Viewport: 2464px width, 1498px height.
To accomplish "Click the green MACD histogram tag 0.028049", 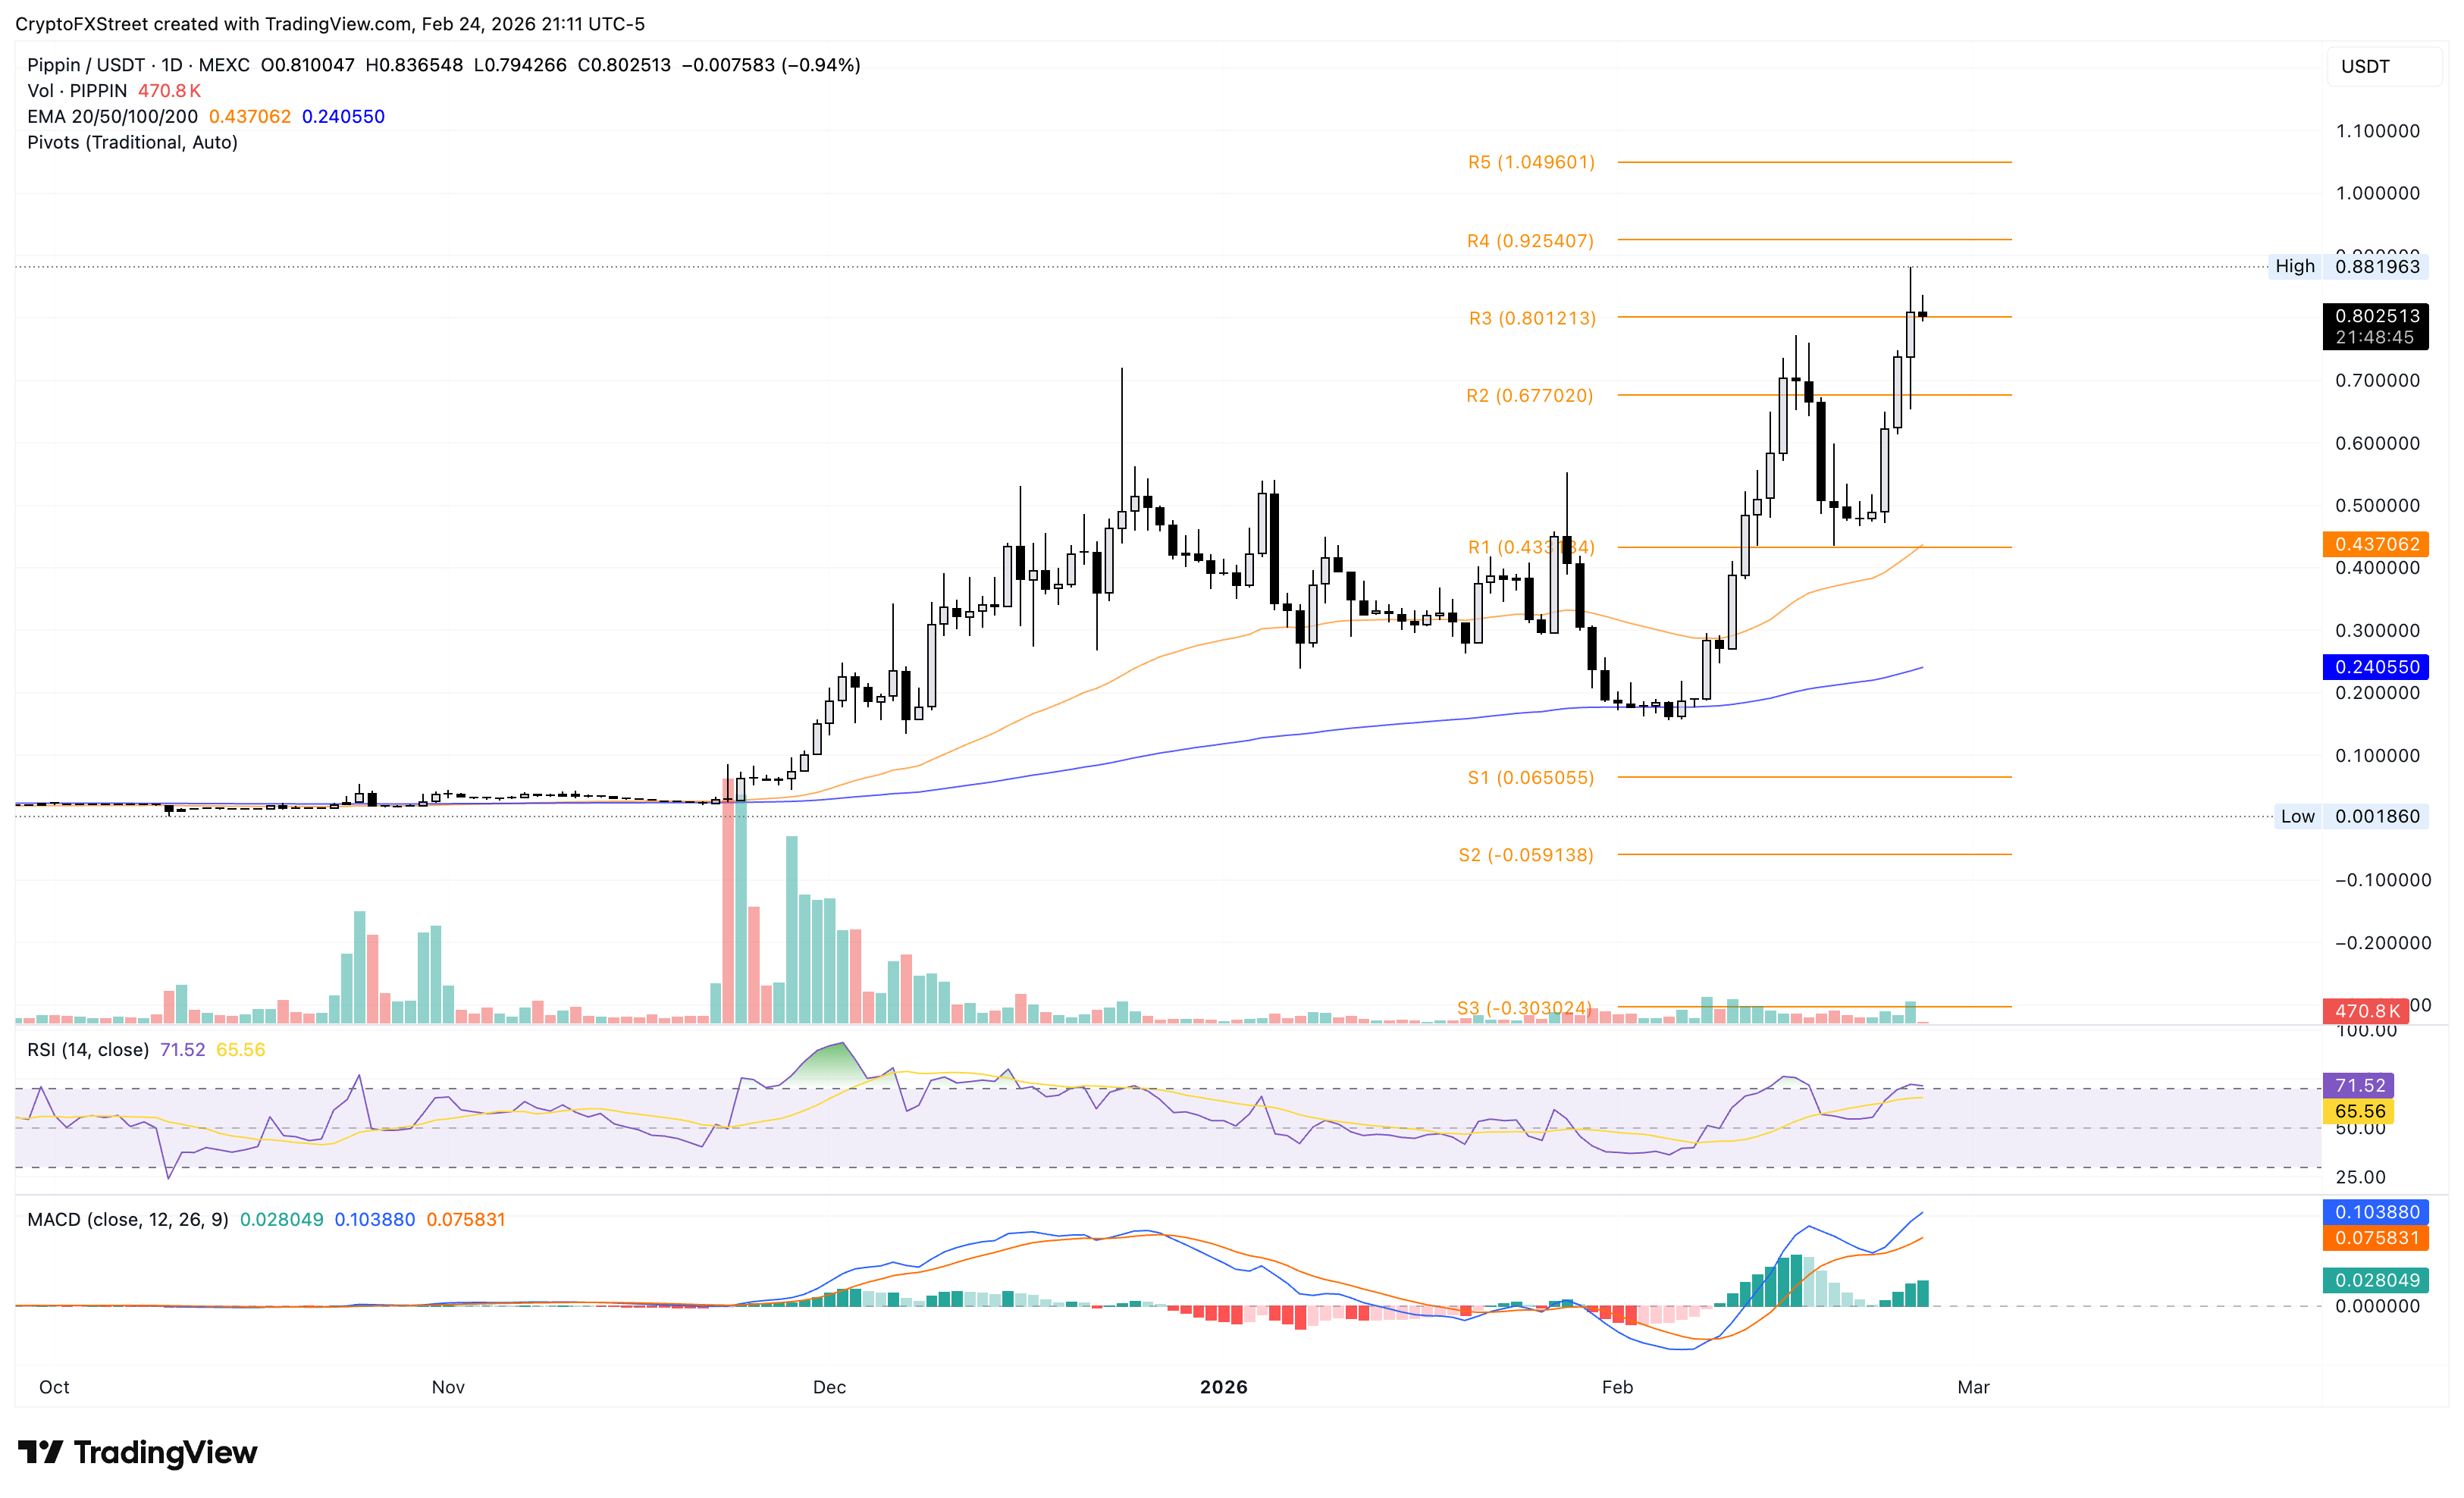I will pyautogui.click(x=2376, y=1280).
